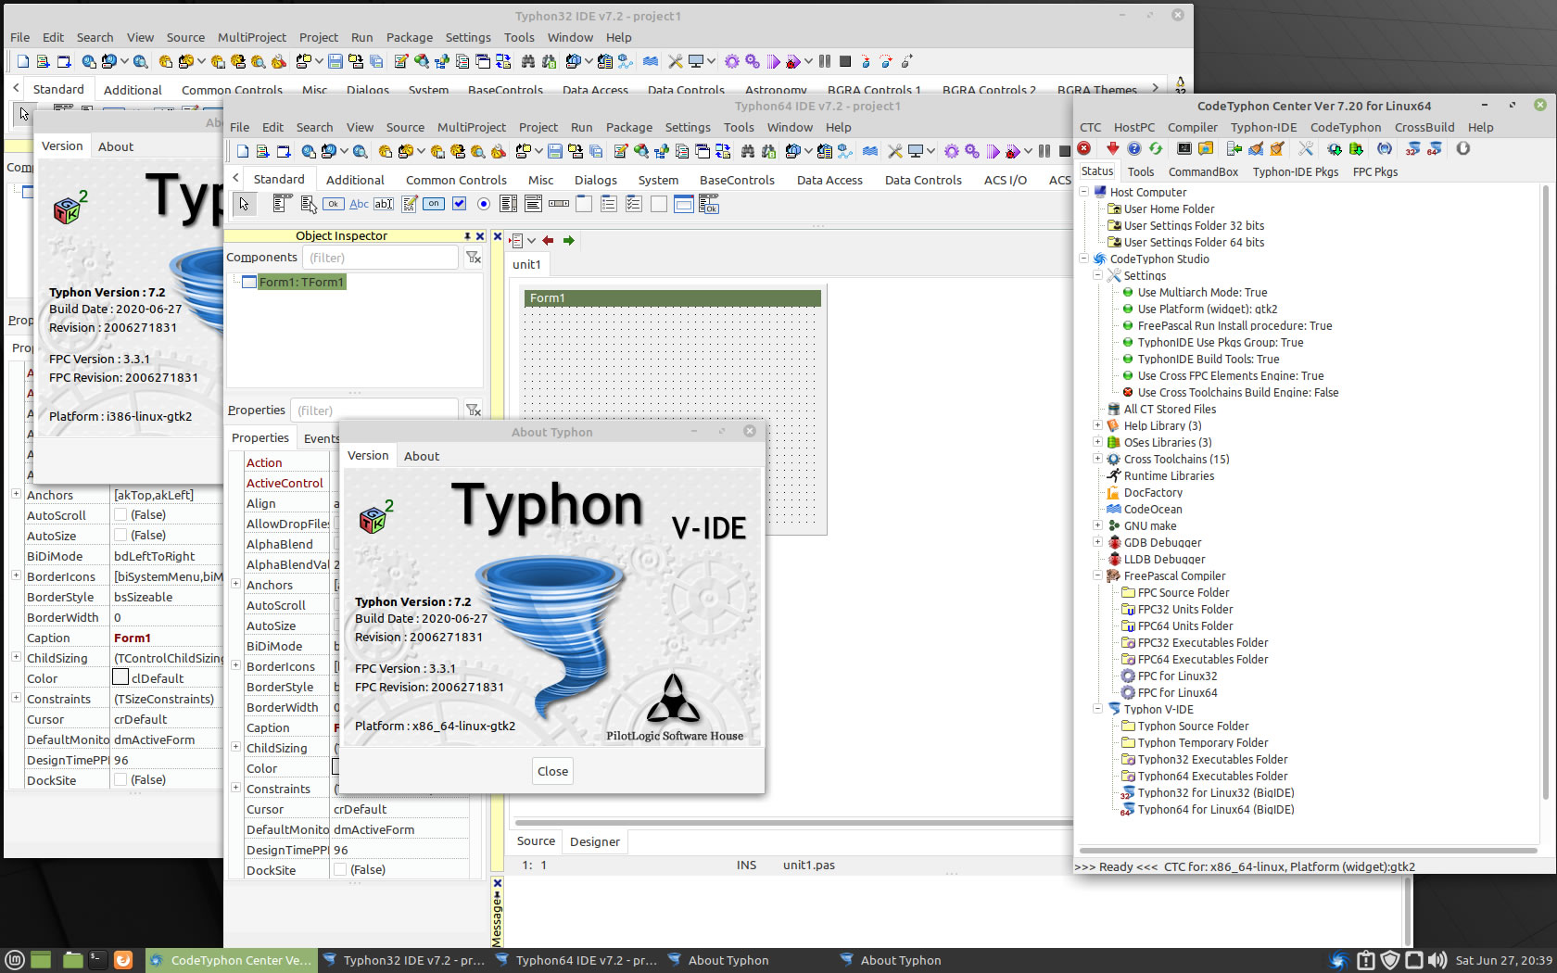Click components filter funnel icon in Object Inspector
1557x973 pixels.
[x=474, y=258]
